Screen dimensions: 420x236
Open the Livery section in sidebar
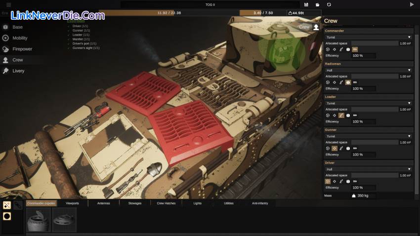(x=18, y=71)
